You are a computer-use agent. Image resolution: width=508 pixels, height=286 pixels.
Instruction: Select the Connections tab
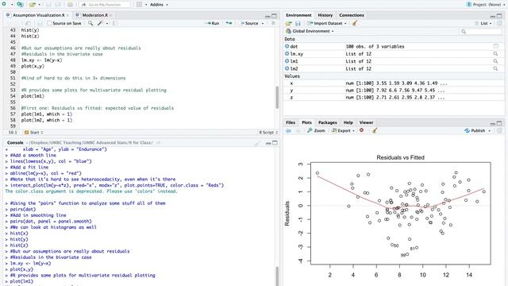pos(352,15)
